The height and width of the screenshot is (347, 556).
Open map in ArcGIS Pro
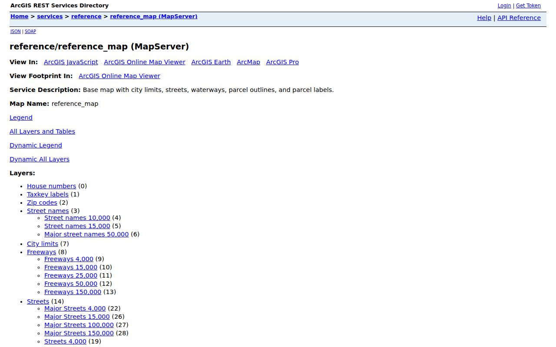(x=282, y=62)
